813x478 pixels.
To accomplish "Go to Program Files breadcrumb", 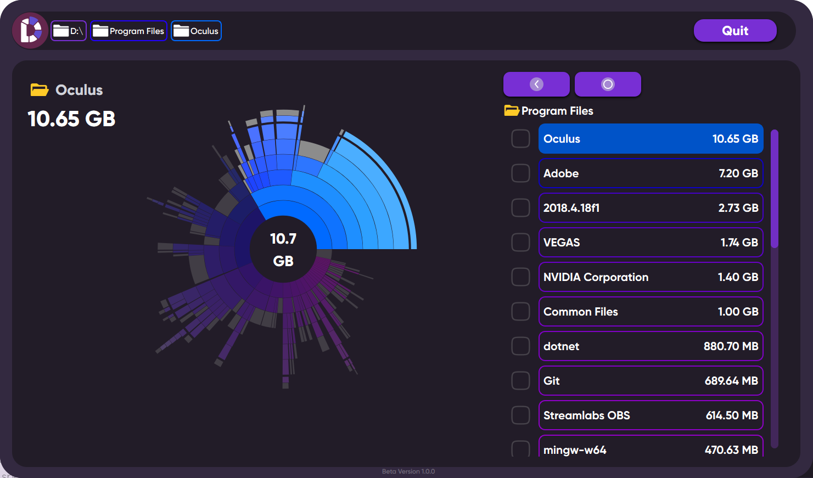I will (x=128, y=31).
